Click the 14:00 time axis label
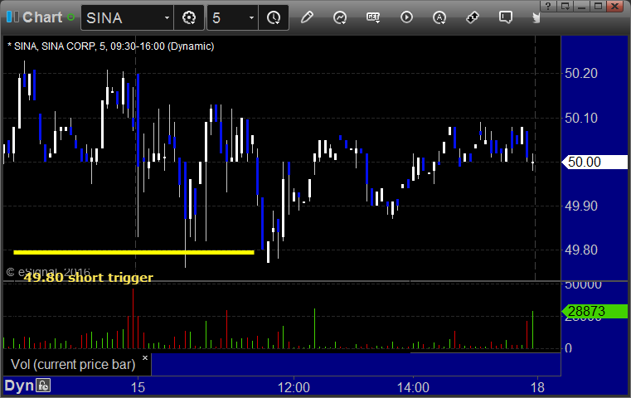 coord(413,387)
